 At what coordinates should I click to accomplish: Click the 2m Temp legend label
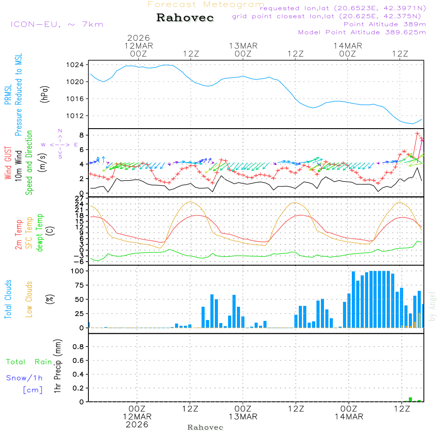[x=19, y=233]
